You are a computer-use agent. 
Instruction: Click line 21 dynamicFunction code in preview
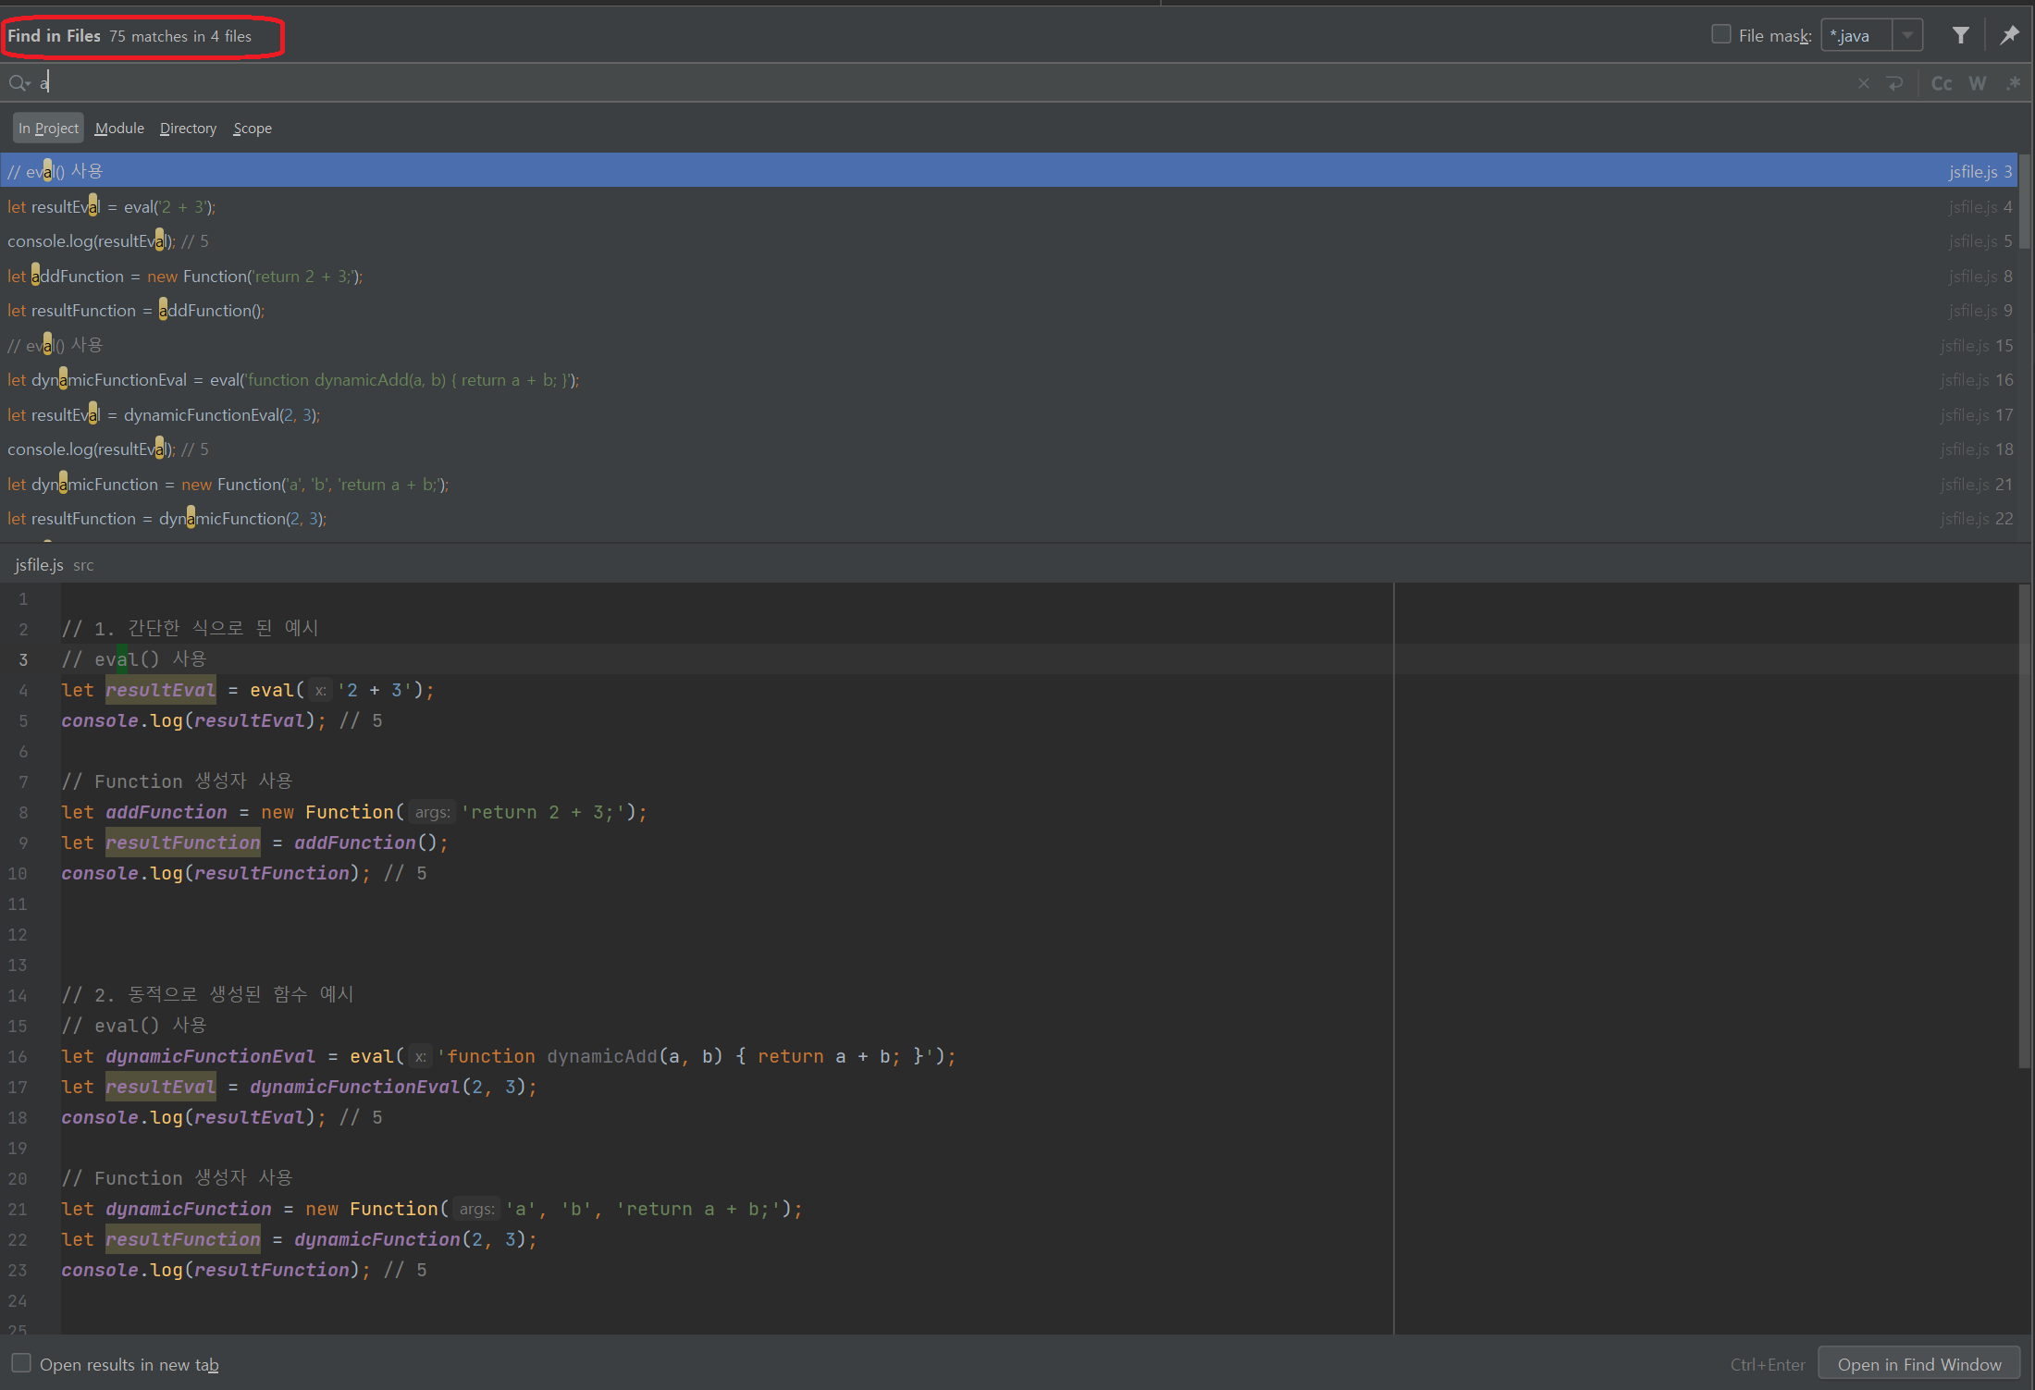coord(432,1209)
